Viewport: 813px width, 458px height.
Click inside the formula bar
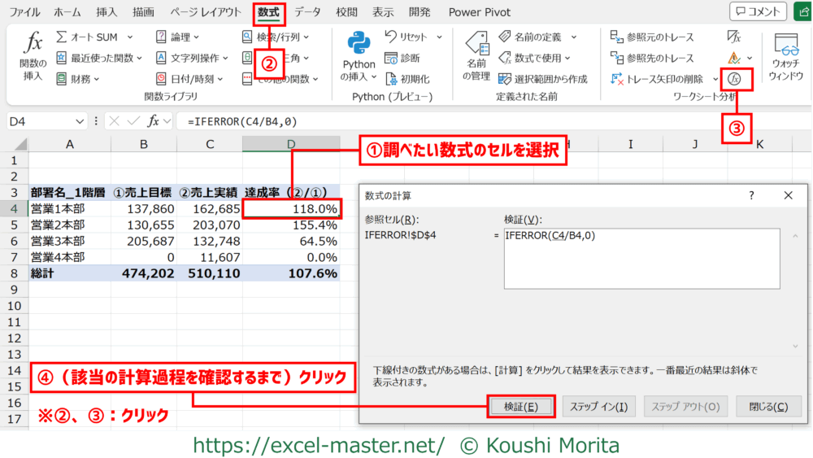tap(488, 121)
